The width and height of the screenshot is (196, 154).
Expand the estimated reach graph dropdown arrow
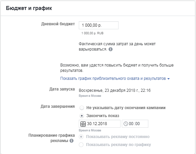click(169, 79)
